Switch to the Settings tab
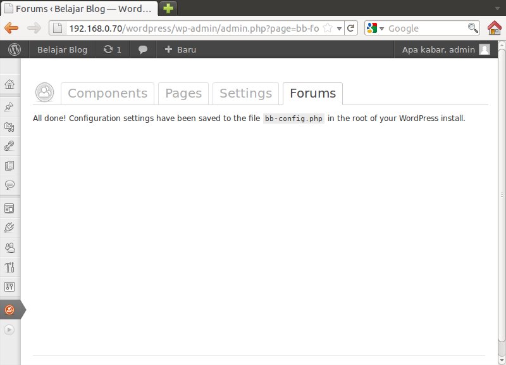The height and width of the screenshot is (365, 506). tap(245, 93)
